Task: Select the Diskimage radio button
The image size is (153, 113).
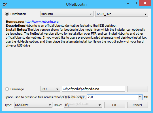Action: (x=7, y=89)
